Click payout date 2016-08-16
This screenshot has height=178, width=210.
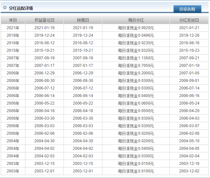(x=189, y=43)
